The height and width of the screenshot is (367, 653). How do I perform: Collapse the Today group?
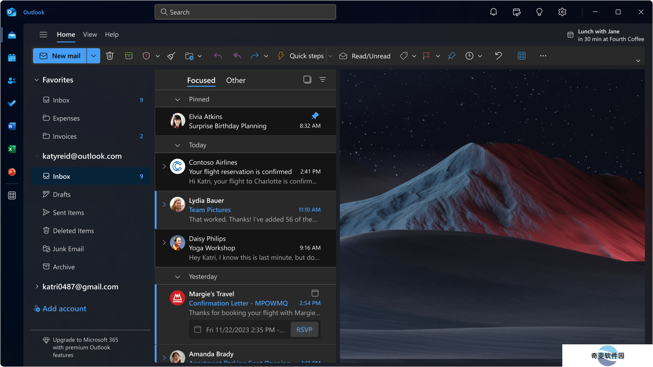(x=178, y=145)
